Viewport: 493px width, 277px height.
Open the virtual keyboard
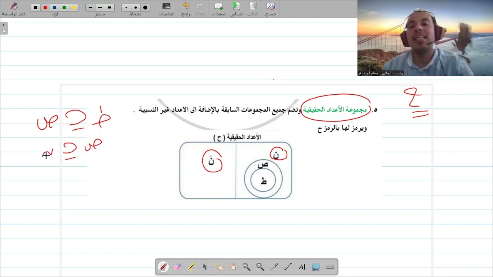click(330, 267)
